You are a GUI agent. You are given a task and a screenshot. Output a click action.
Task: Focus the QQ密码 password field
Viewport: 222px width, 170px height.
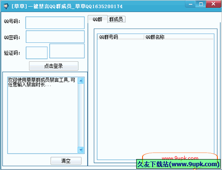click(55, 37)
